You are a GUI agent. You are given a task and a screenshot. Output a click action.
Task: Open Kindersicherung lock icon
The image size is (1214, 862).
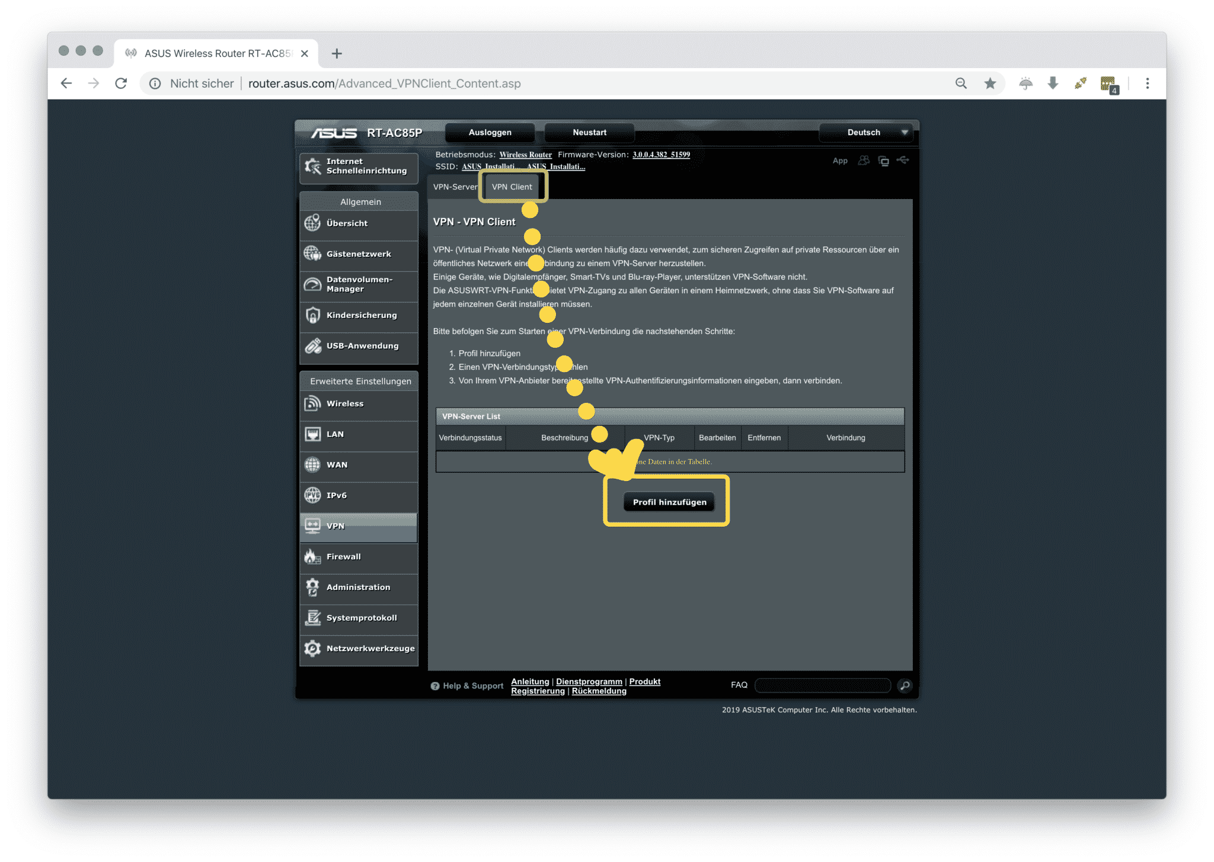click(x=312, y=315)
